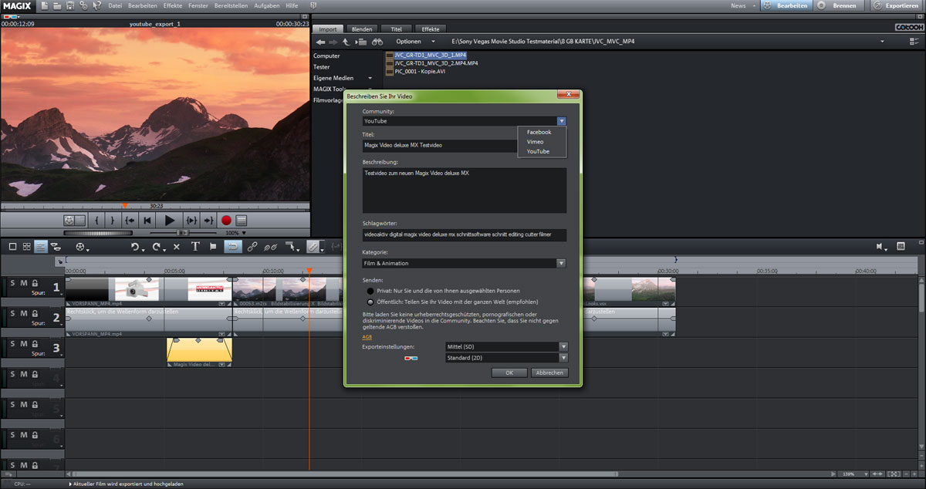Viewport: 926px width, 489px height.
Task: Click the Exportieren button in top bar
Action: point(896,5)
